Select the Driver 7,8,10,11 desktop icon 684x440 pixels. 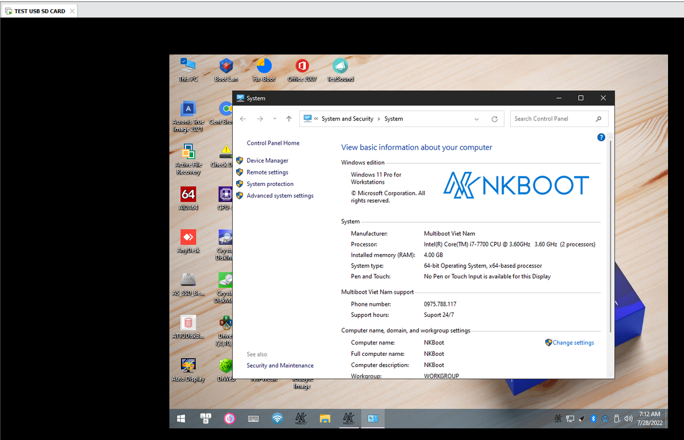pyautogui.click(x=225, y=331)
